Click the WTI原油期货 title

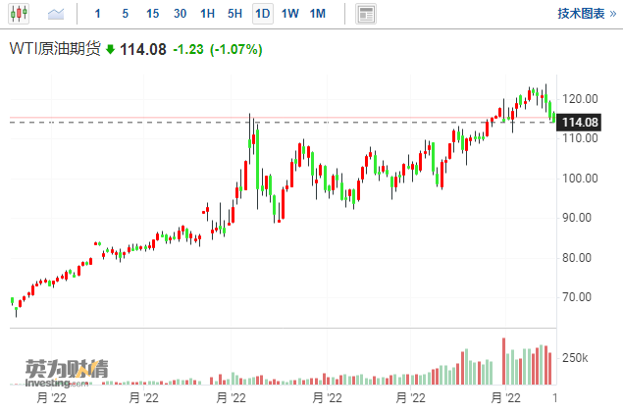(x=55, y=49)
